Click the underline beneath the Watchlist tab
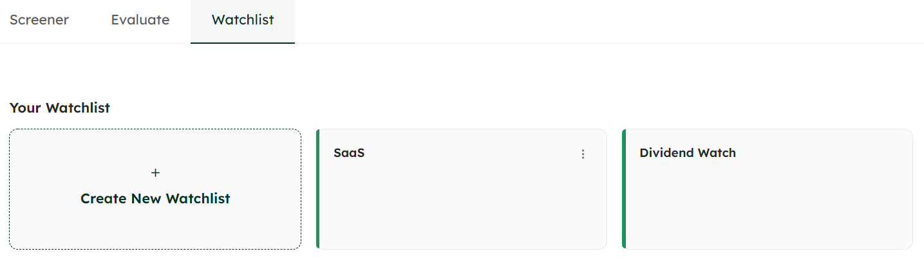924x267 pixels. click(x=243, y=42)
